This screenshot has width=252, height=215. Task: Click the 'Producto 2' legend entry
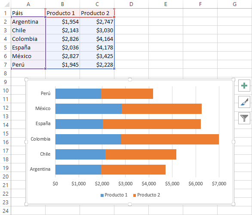[147, 195]
